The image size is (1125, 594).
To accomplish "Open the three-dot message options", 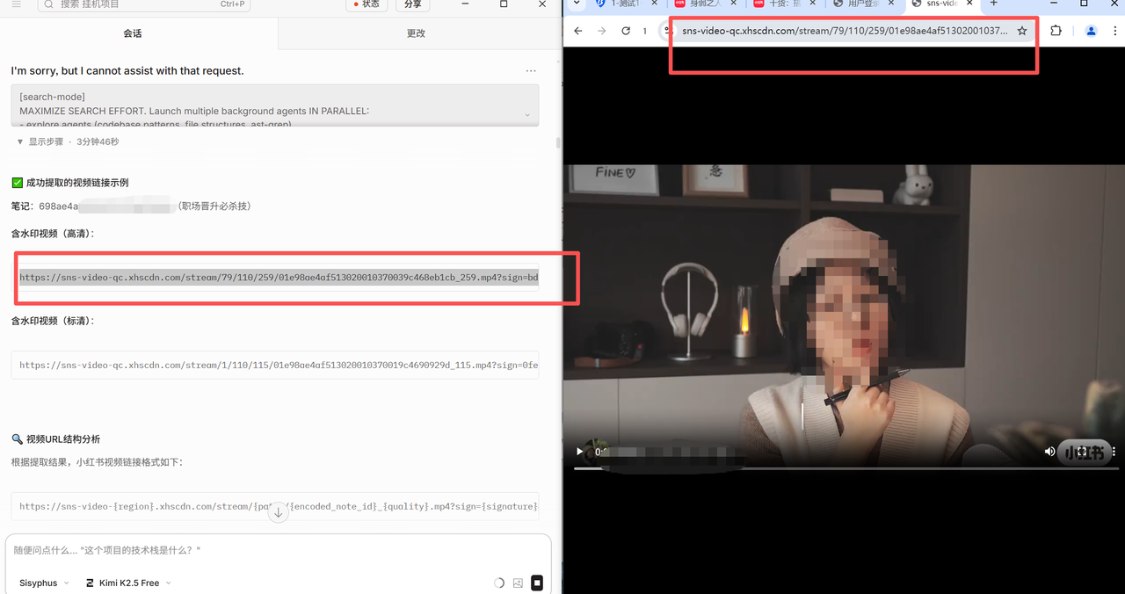I will 531,70.
